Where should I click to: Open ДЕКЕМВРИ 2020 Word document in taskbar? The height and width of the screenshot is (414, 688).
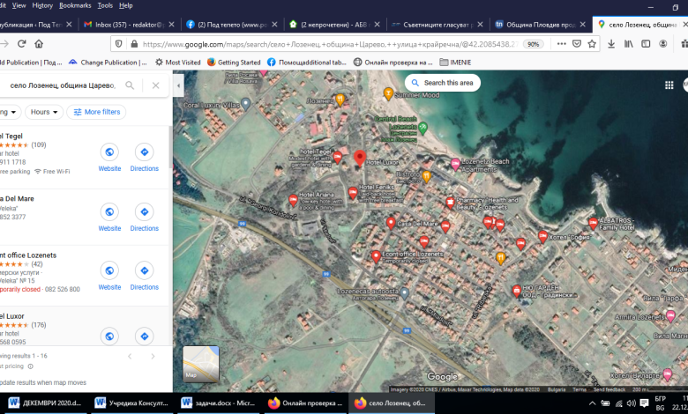tap(45, 403)
